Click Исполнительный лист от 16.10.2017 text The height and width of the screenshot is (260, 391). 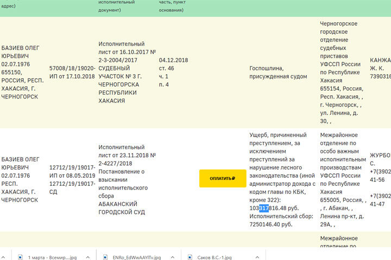point(127,48)
